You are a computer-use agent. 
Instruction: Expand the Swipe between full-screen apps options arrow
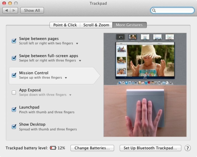click(x=80, y=61)
